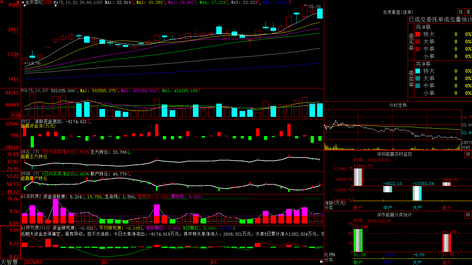
Task: Switch to 柱 bar view button
Action: (x=461, y=12)
